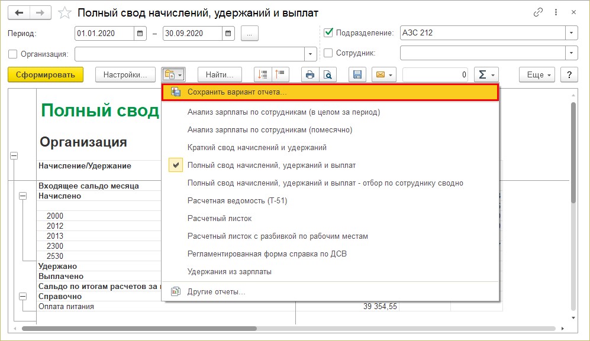Click the sum value field showing 0

[436, 75]
